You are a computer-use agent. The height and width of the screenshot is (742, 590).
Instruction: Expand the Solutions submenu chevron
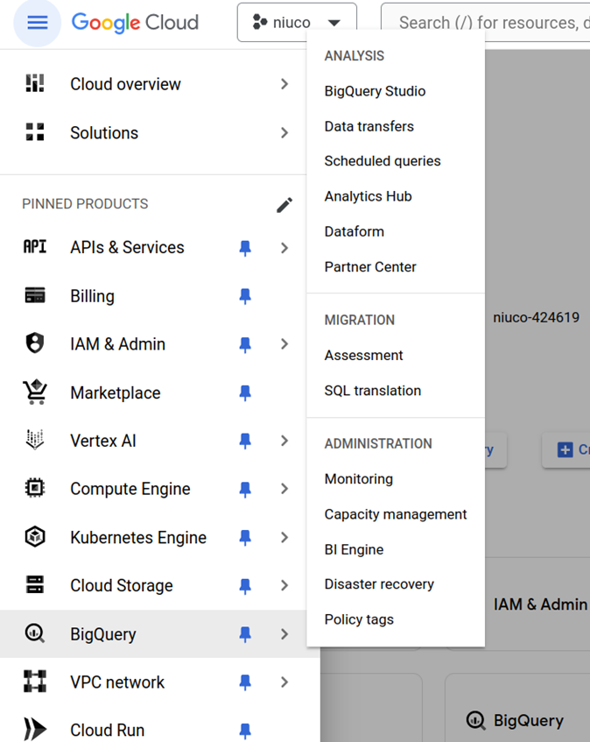[284, 132]
